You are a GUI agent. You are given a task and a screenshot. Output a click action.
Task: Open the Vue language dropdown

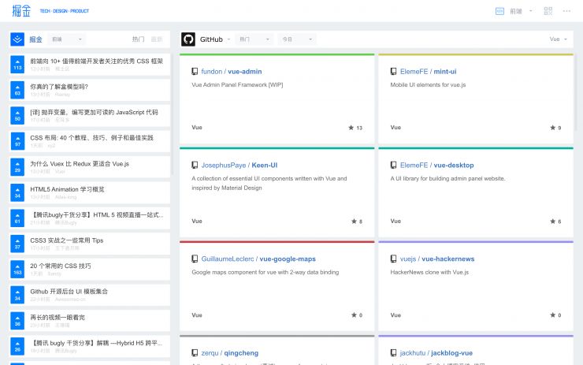click(x=559, y=39)
